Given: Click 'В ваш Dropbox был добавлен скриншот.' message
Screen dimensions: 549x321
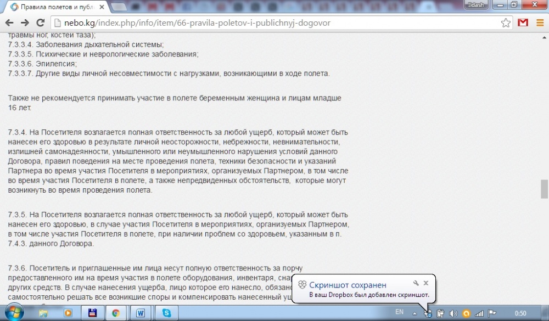Looking at the screenshot, I should [x=369, y=295].
